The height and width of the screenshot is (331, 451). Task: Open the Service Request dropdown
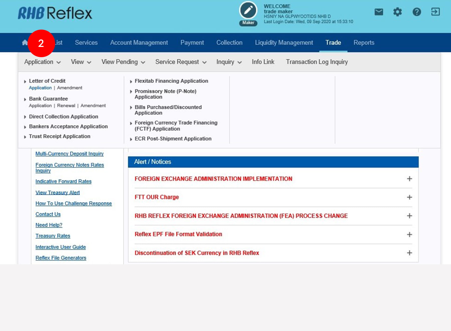181,62
